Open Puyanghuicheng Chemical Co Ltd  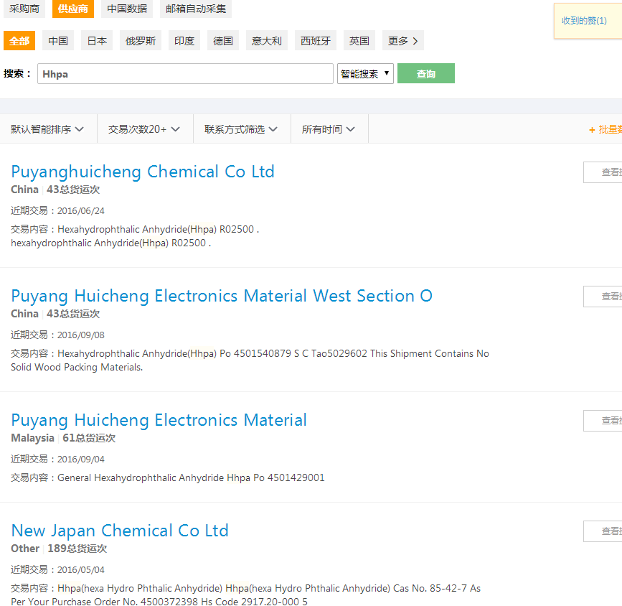coord(143,172)
